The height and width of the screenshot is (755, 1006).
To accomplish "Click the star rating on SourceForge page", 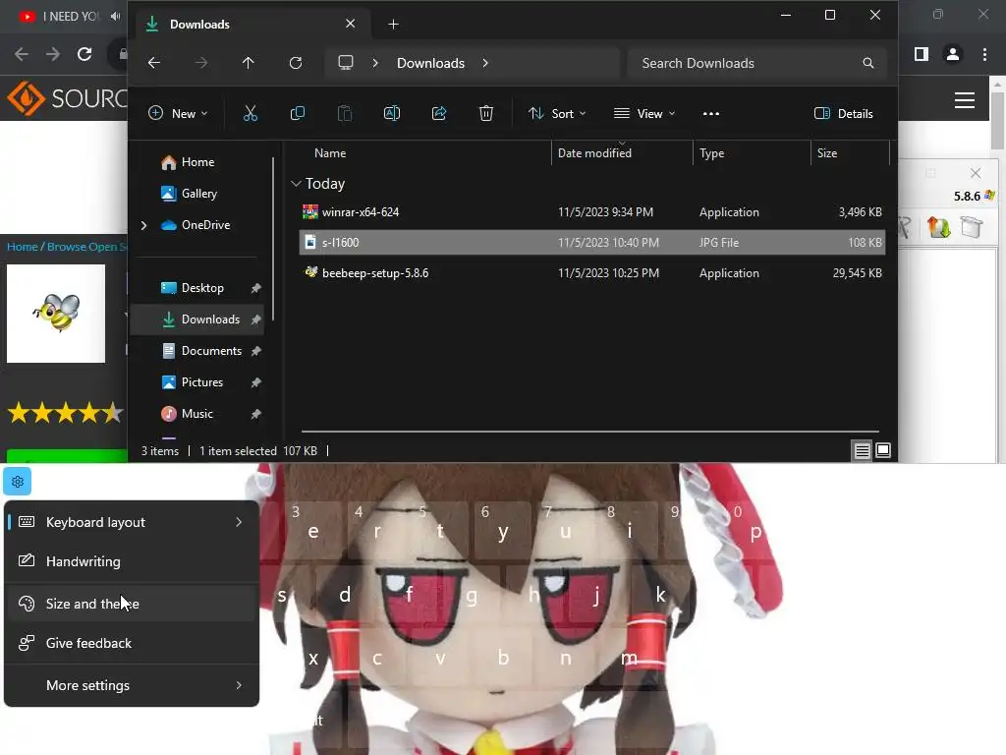I will 66,413.
